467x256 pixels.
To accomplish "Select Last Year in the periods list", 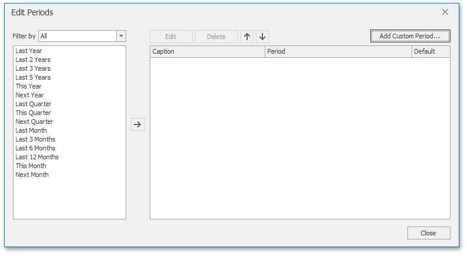I will coord(28,51).
